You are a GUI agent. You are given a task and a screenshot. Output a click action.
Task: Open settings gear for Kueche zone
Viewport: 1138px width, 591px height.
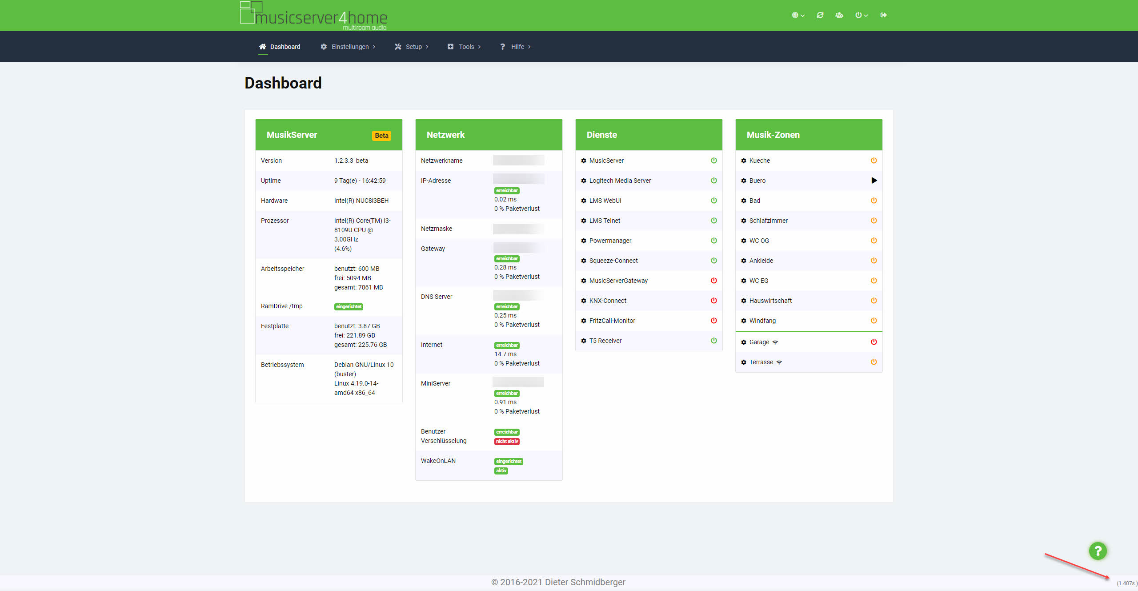[744, 161]
